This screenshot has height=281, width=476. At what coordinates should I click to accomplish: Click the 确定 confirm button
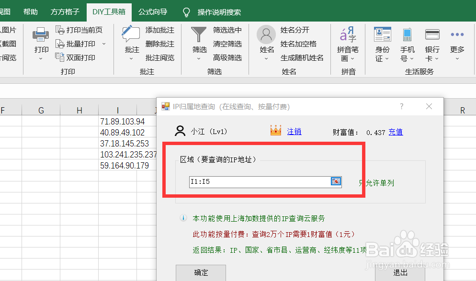click(x=201, y=273)
